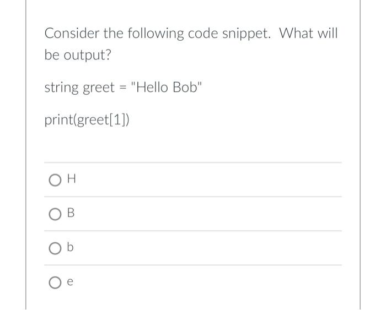Click the words What will in the question
The height and width of the screenshot is (310, 386).
click(308, 32)
